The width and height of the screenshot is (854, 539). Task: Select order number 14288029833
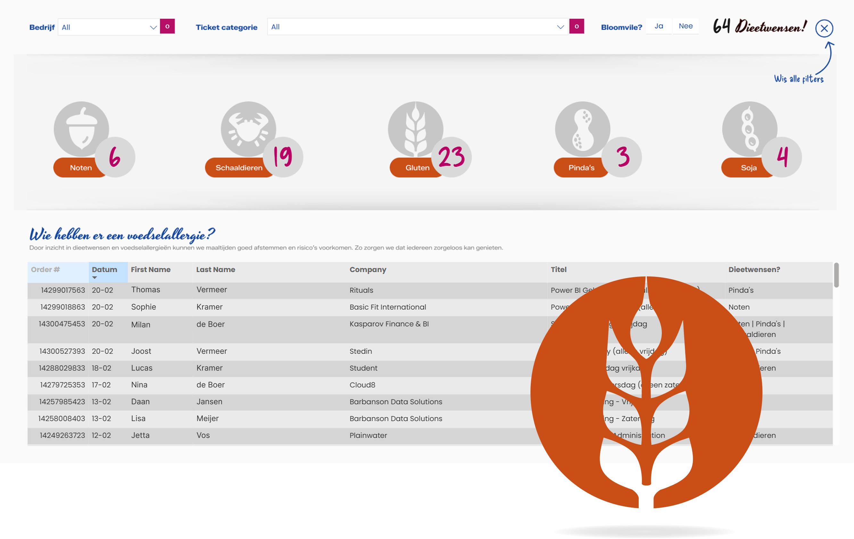(x=62, y=368)
